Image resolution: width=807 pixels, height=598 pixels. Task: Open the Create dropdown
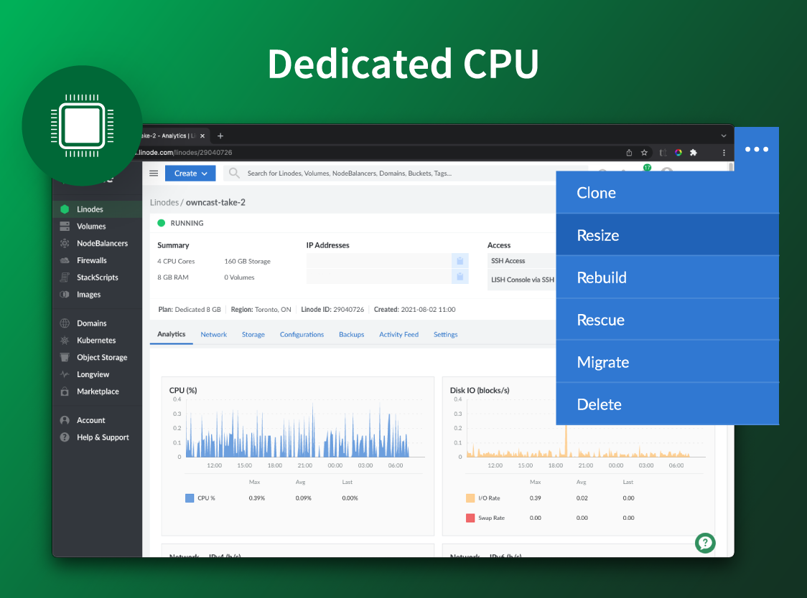click(190, 173)
